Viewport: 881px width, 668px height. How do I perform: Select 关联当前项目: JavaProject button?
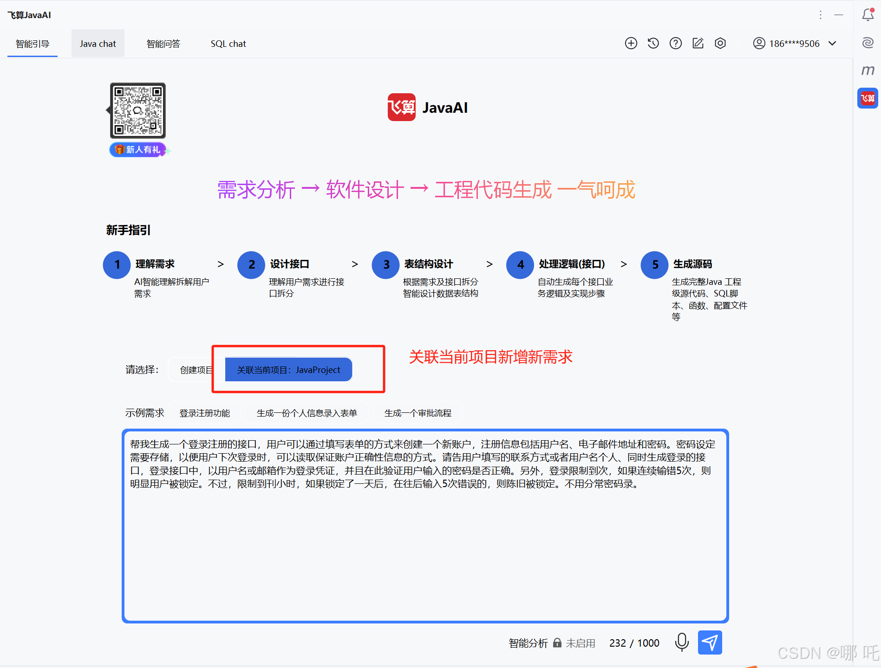[x=288, y=370]
